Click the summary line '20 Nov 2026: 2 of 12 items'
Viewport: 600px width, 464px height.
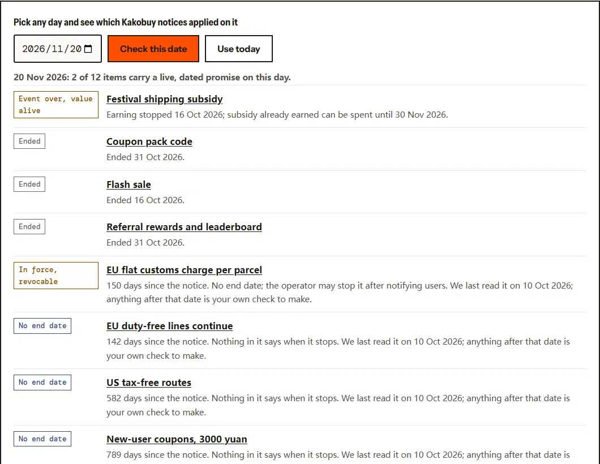152,78
